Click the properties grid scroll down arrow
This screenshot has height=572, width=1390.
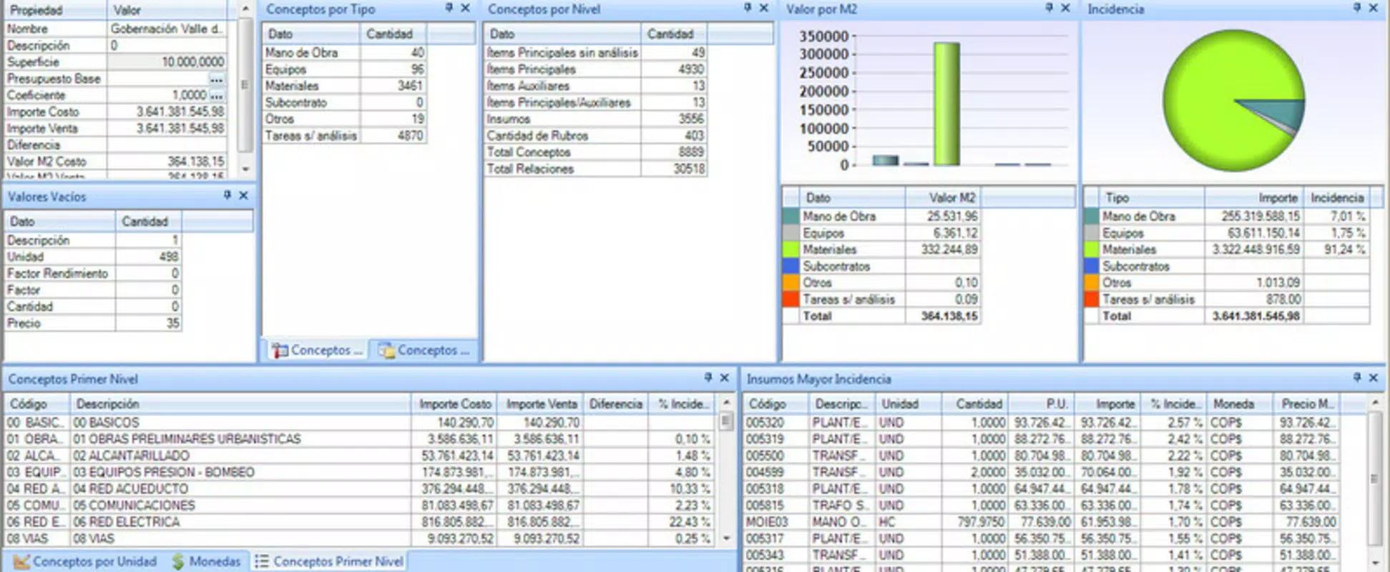245,169
